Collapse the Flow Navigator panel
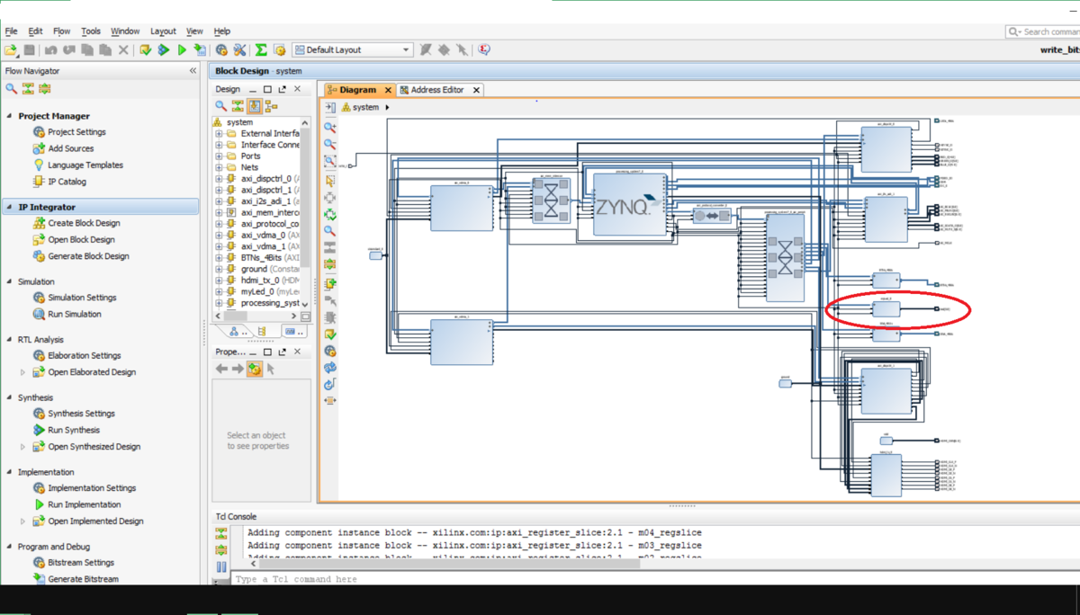The image size is (1080, 615). (x=193, y=70)
